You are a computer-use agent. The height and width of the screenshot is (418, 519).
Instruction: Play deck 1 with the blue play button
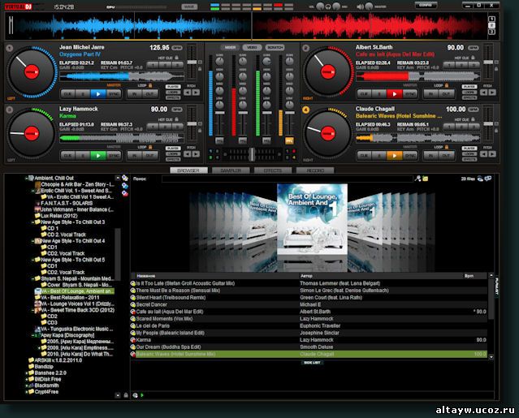coord(98,94)
